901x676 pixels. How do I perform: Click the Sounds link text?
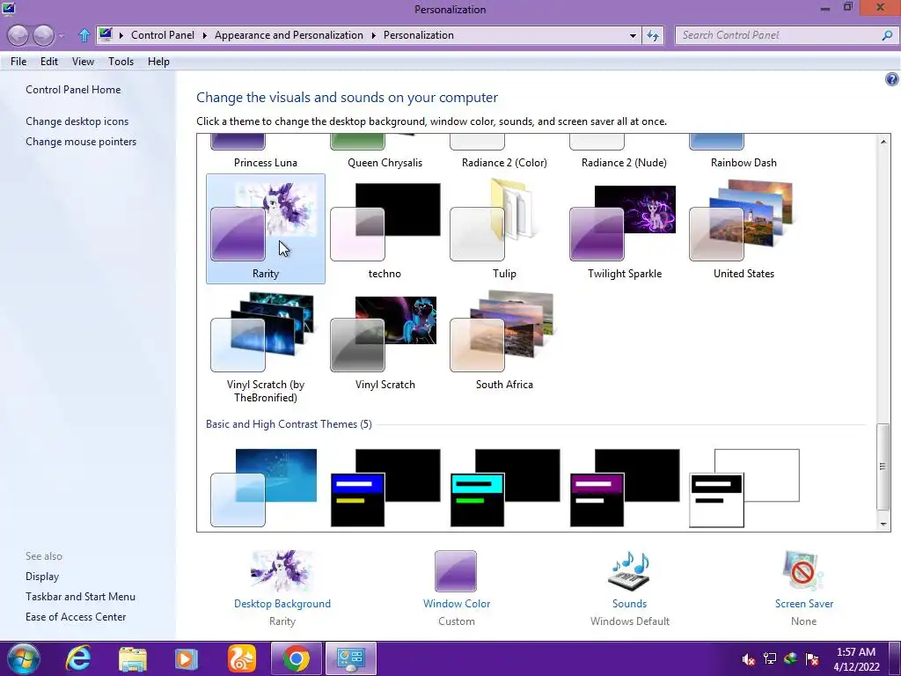tap(629, 604)
